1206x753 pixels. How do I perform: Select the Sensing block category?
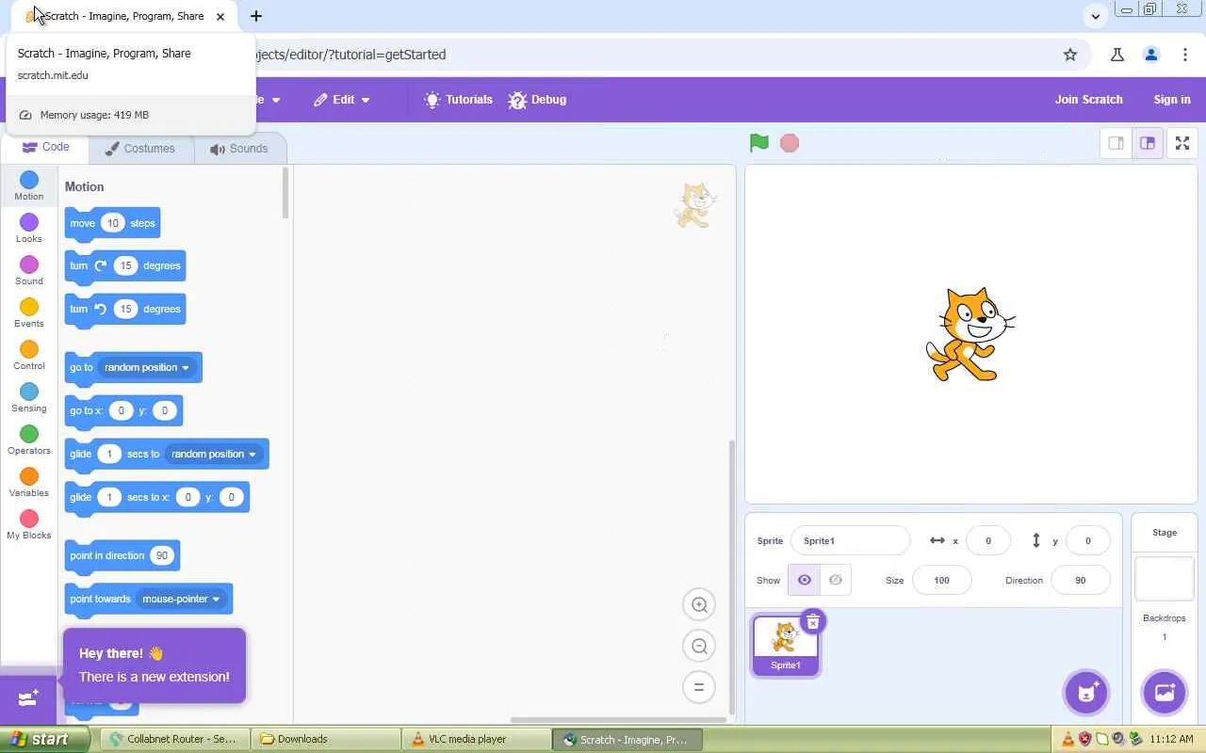(x=29, y=397)
